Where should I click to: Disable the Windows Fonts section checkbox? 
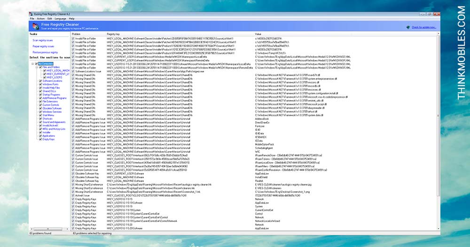(x=40, y=84)
